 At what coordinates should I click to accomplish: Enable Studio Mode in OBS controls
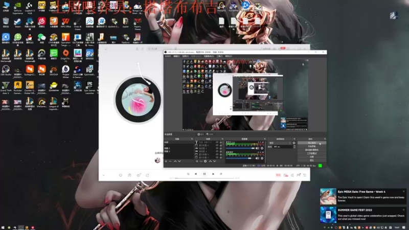click(312, 153)
